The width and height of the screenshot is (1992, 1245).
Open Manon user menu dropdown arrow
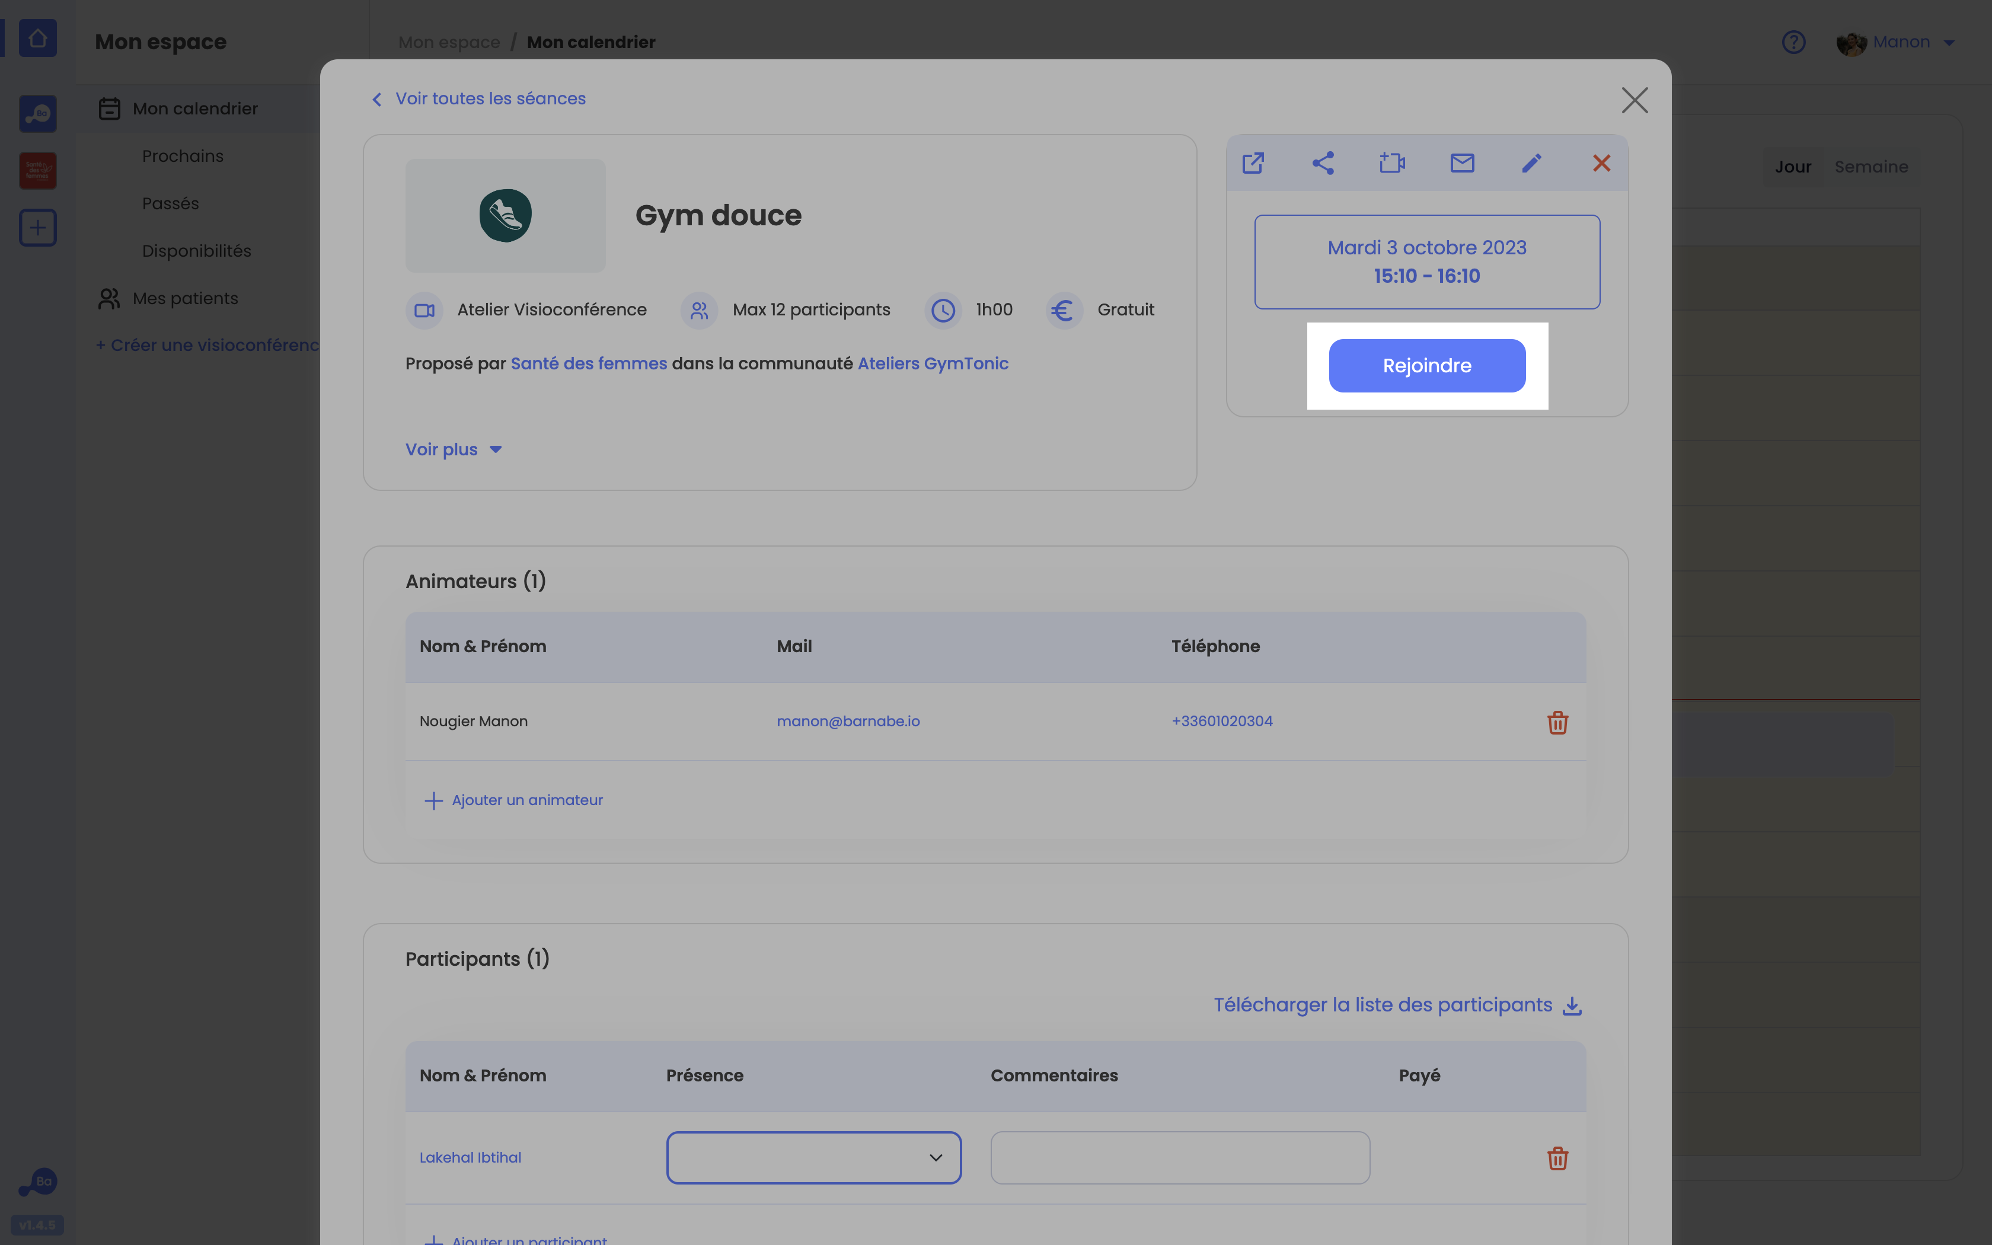pos(1949,43)
